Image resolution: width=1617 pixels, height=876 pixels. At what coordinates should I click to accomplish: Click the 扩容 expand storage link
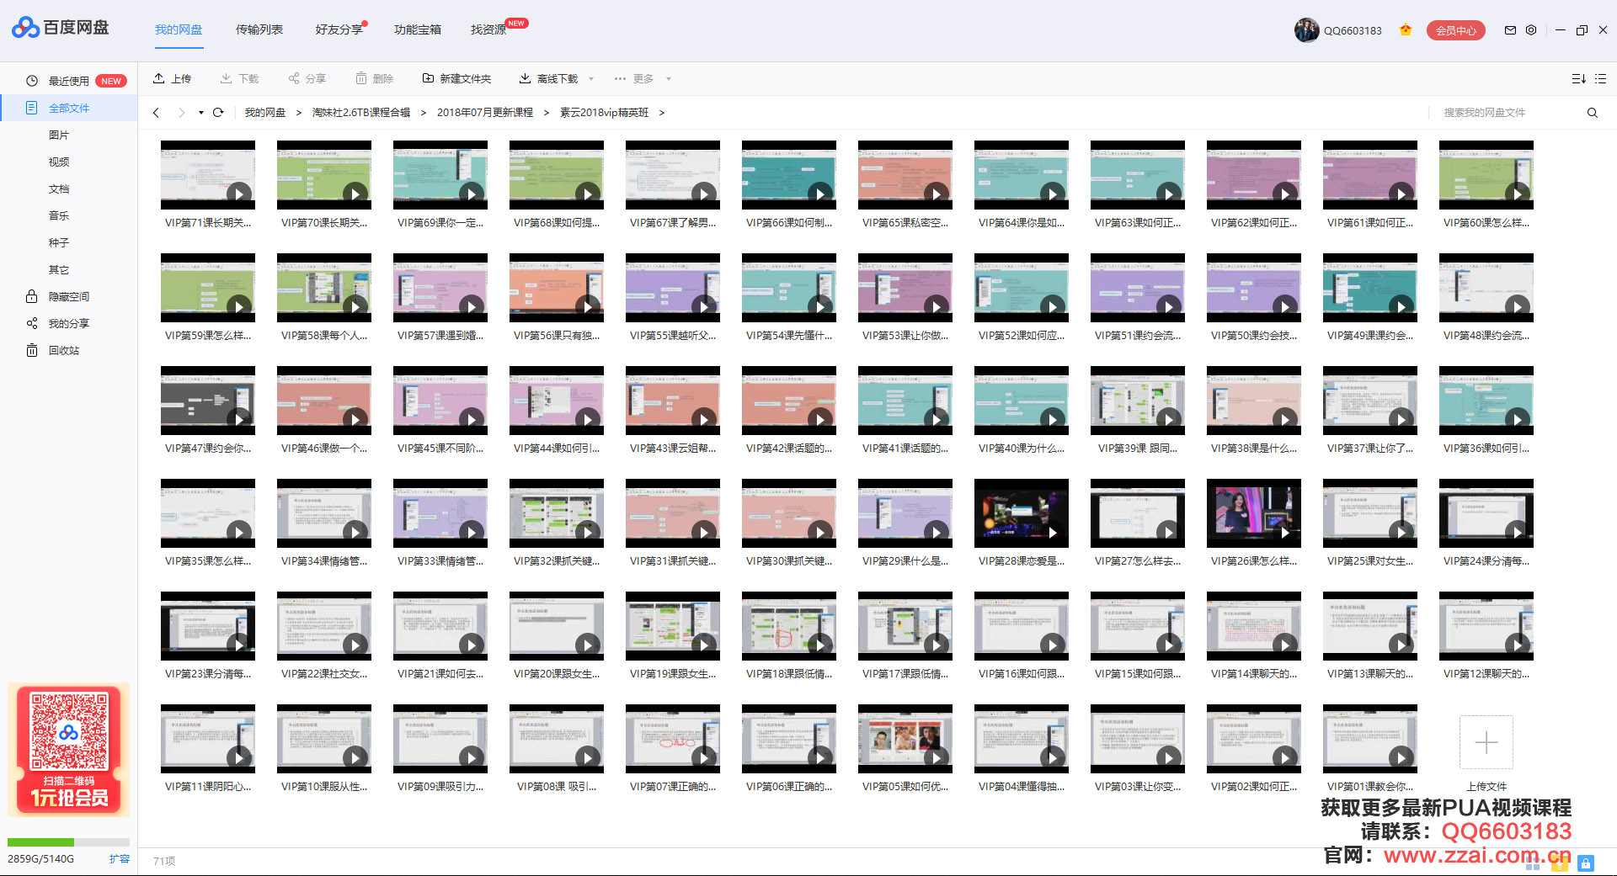120,858
